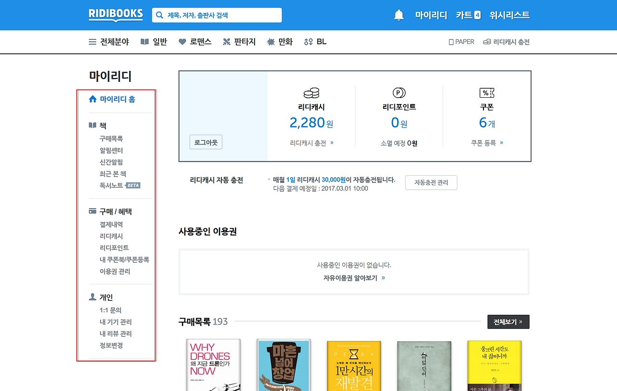Open the WHY DRONES NOW book cover

(214, 365)
